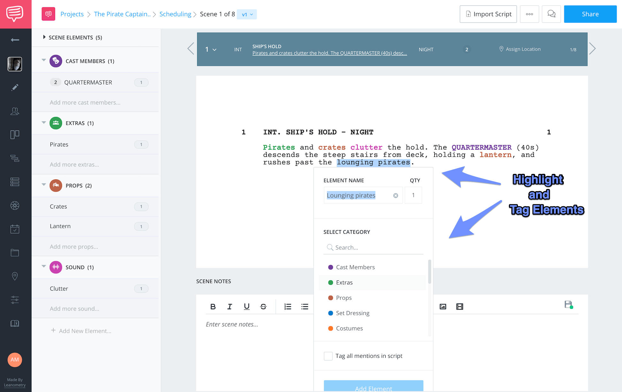Image resolution: width=622 pixels, height=392 pixels.
Task: Click the insert image icon
Action: pos(443,307)
